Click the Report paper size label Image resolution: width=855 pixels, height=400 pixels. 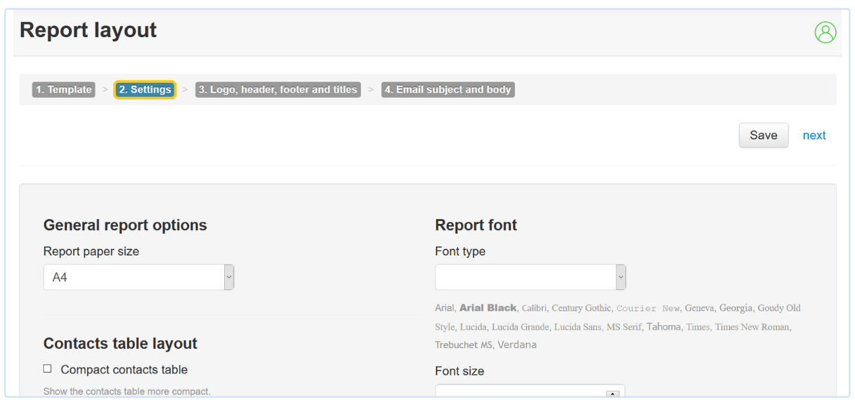pyautogui.click(x=91, y=251)
